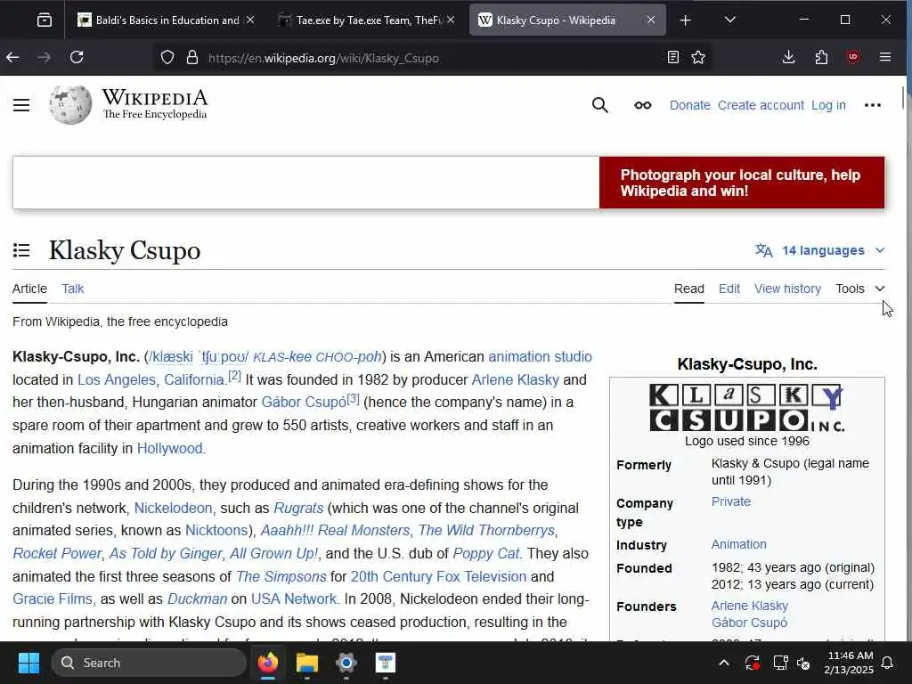Open Windows Start menu
Image resolution: width=912 pixels, height=684 pixels.
click(28, 663)
